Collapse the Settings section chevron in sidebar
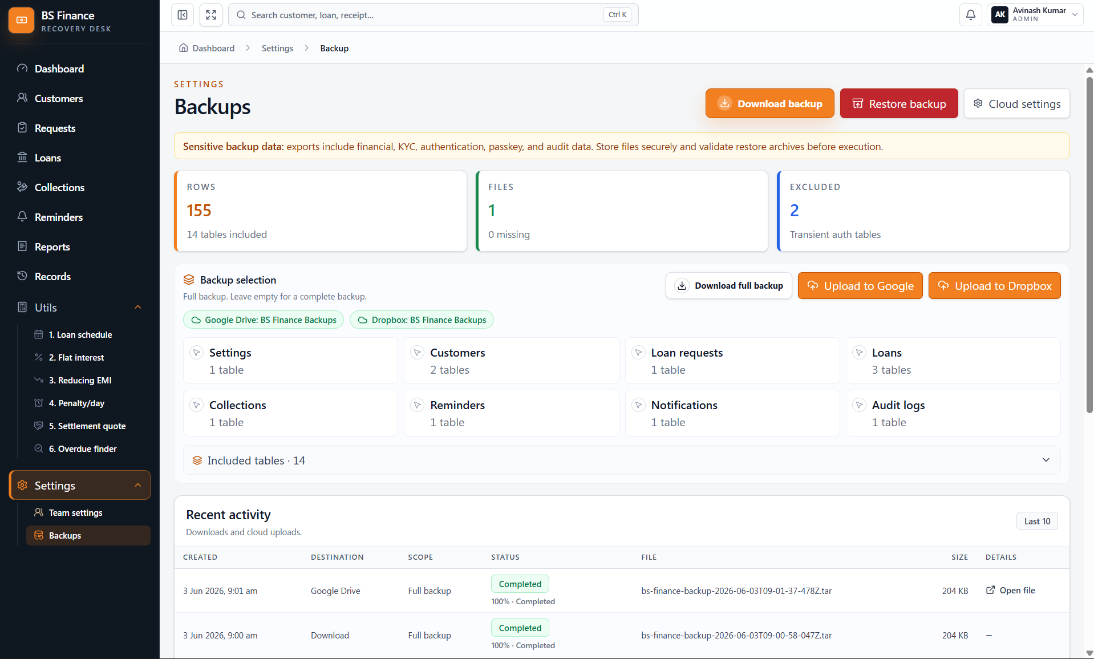 click(x=137, y=485)
